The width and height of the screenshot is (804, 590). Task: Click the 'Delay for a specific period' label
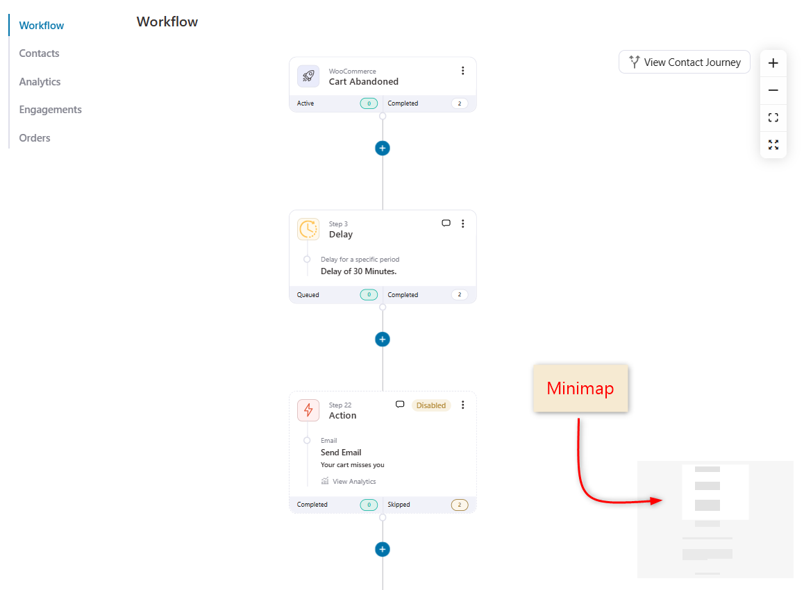click(x=360, y=260)
